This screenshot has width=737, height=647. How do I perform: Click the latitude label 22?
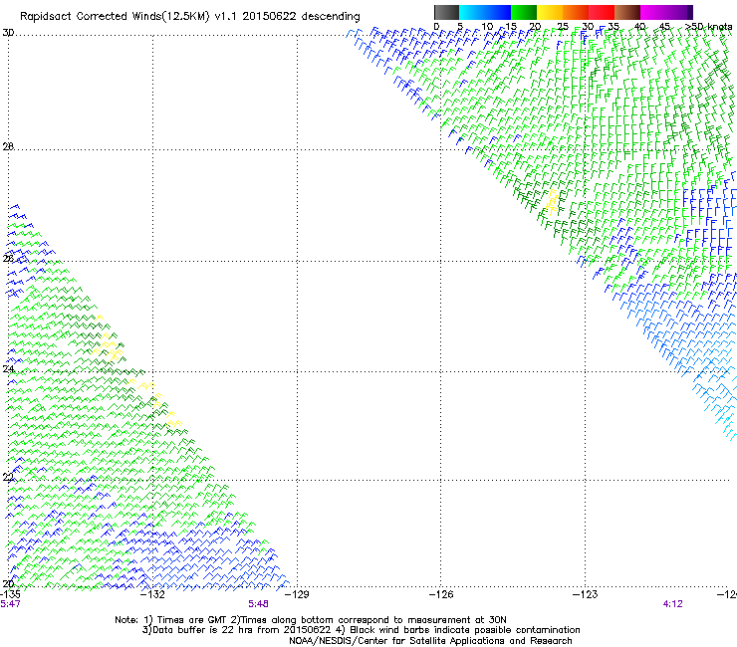(8, 478)
